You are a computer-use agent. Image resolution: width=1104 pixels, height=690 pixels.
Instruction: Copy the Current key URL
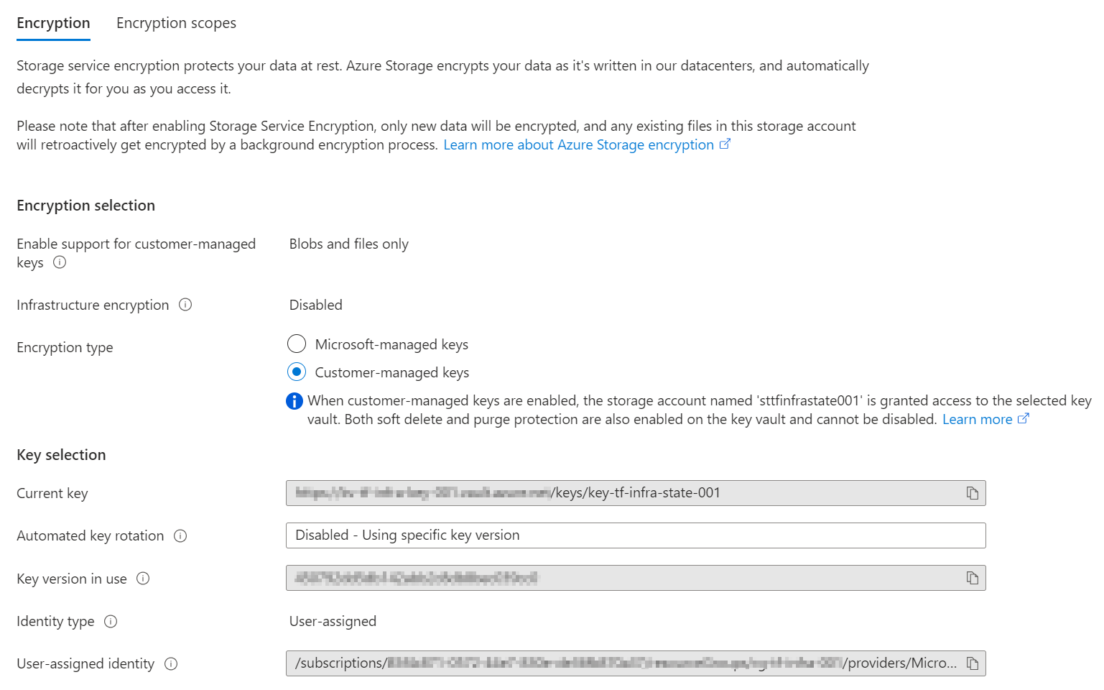(972, 493)
